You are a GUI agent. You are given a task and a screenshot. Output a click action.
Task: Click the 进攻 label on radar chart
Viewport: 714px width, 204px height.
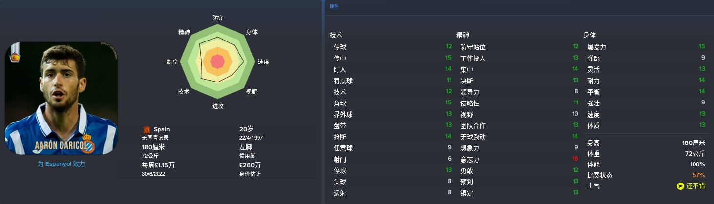[218, 106]
